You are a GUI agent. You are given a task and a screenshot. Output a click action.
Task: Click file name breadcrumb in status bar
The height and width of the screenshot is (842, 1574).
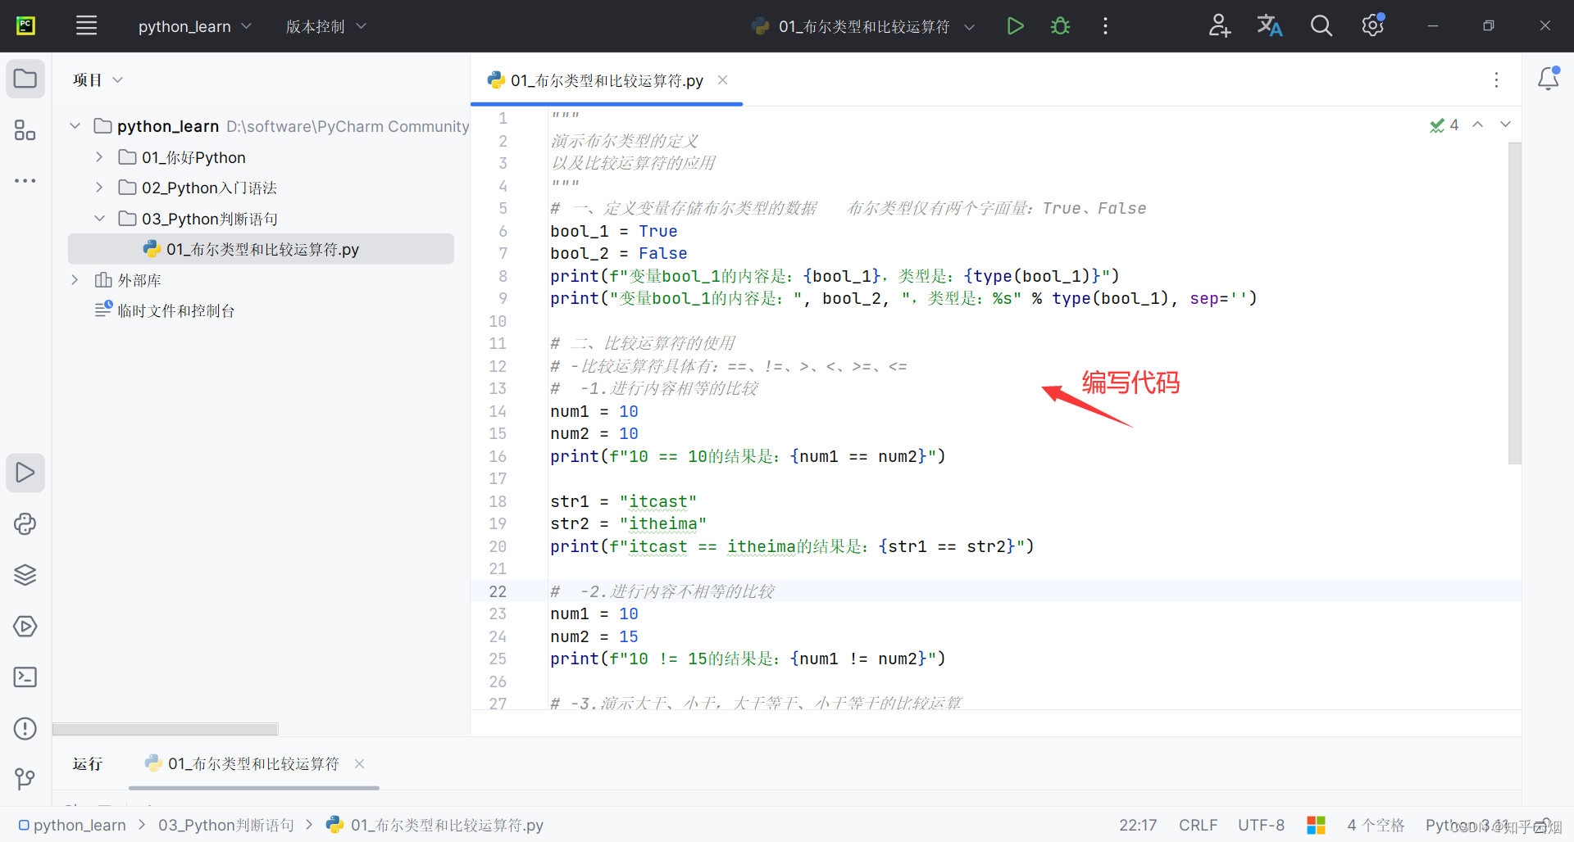(x=435, y=825)
